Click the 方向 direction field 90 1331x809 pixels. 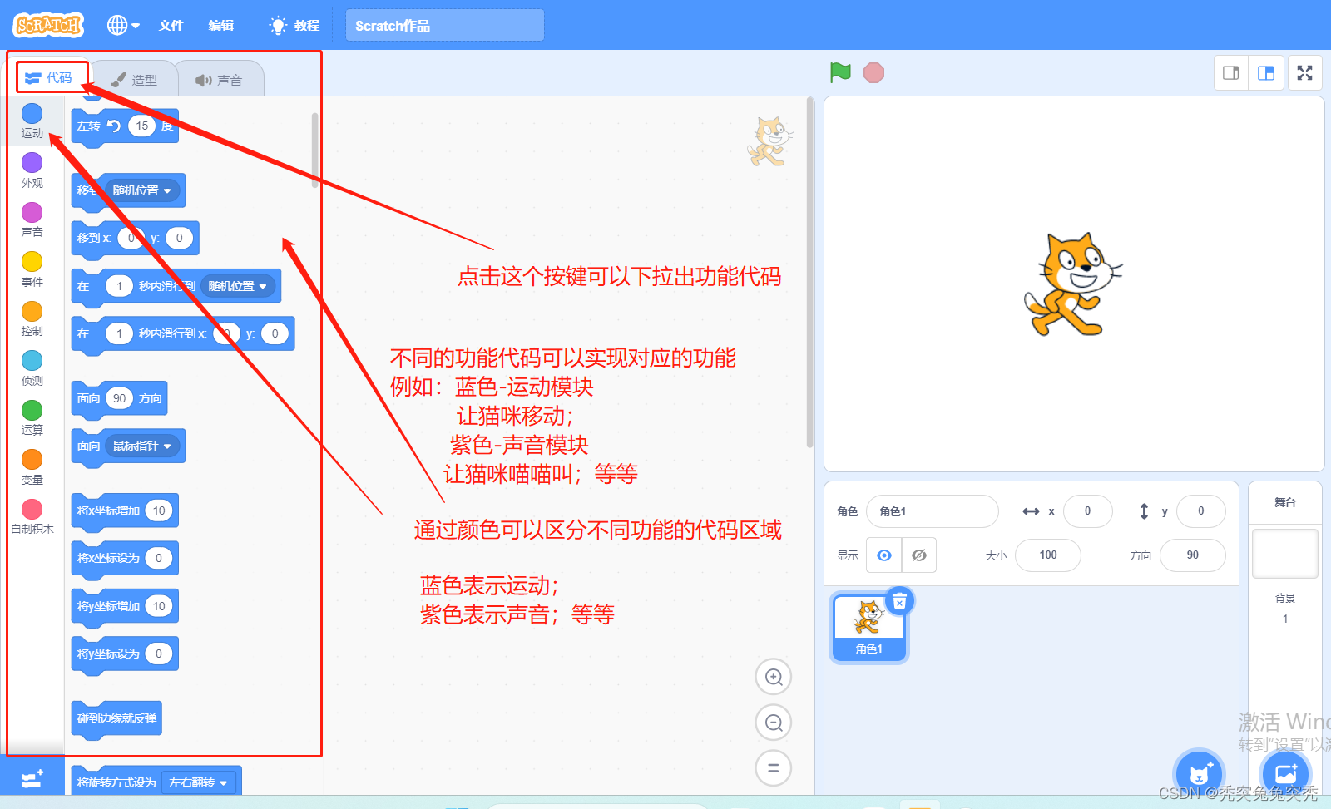coord(1193,555)
